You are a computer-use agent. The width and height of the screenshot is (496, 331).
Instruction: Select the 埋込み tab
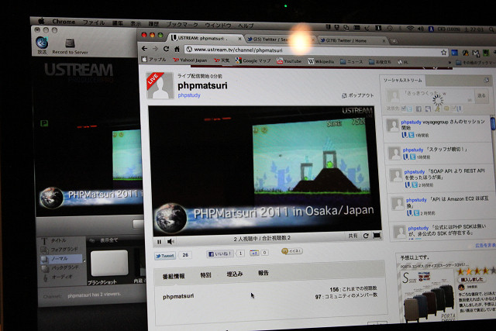(234, 274)
